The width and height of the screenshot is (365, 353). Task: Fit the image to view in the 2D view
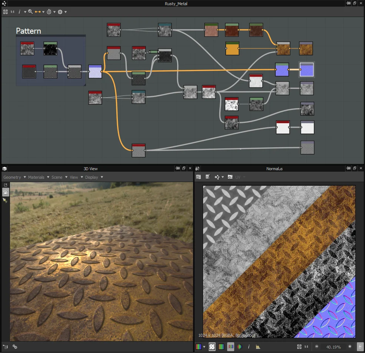[x=299, y=347]
